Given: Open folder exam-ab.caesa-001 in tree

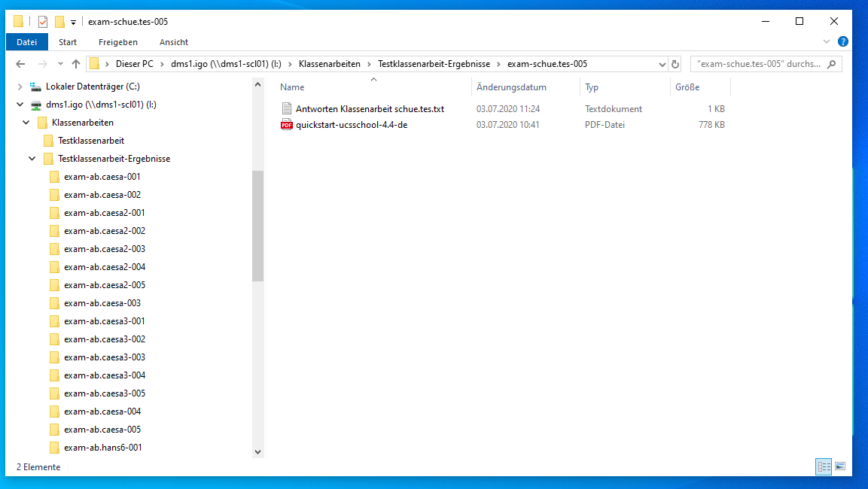Looking at the screenshot, I should tap(102, 177).
